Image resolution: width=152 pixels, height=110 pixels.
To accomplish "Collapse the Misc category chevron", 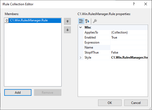I will (81, 27).
